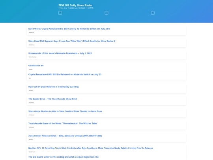The height and width of the screenshot is (160, 213).
Task: Click the source tag under Thronebreaker Game of the Week
Action: pos(32,127)
